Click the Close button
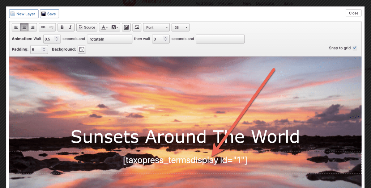Screen dimensions: 371x188 click(353, 13)
